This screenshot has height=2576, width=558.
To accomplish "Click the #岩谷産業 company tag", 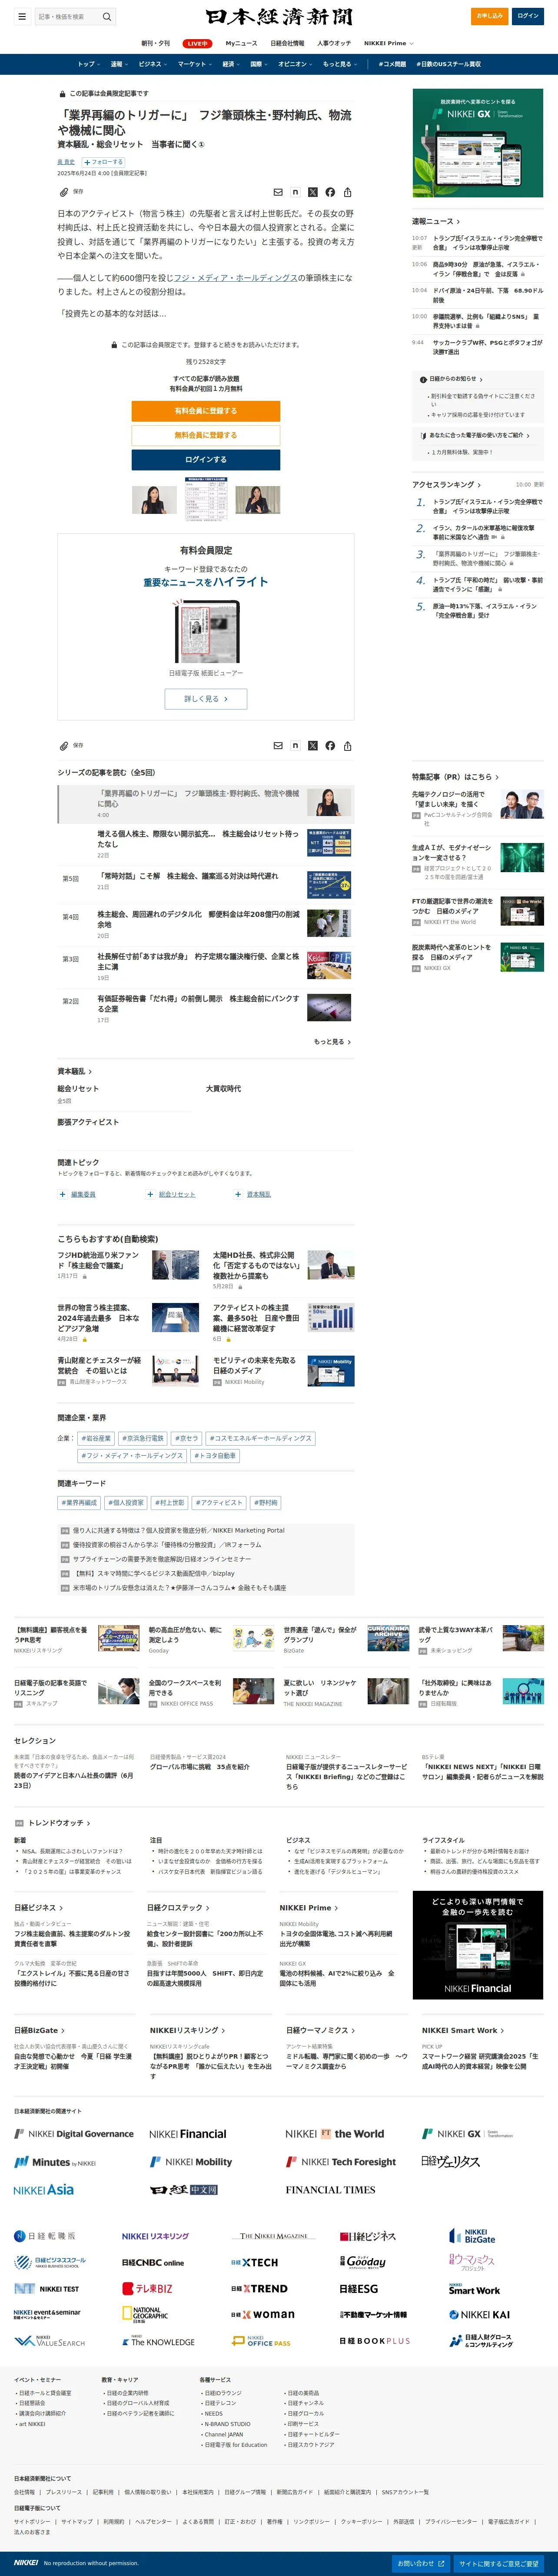I will tap(97, 1439).
